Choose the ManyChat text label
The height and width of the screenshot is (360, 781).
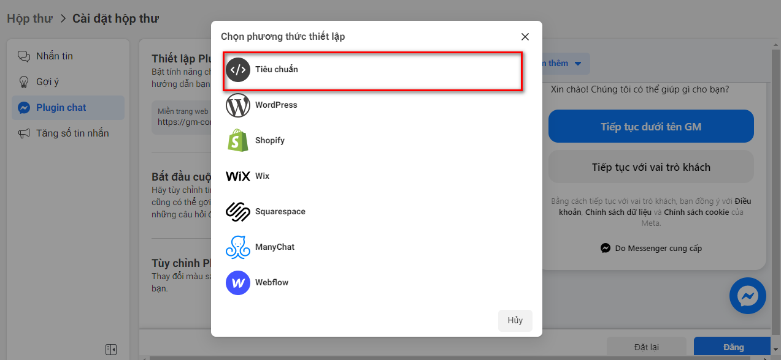(x=275, y=247)
